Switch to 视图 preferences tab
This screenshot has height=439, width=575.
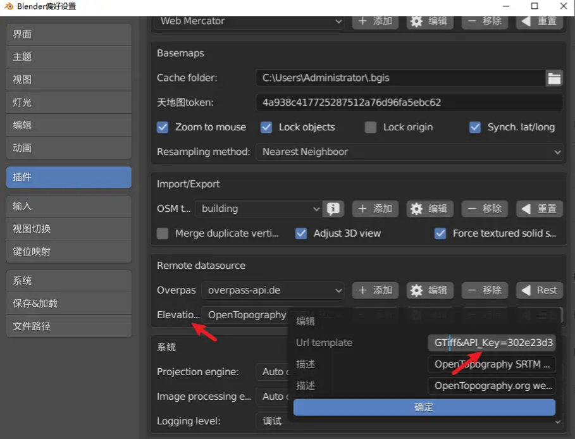69,80
